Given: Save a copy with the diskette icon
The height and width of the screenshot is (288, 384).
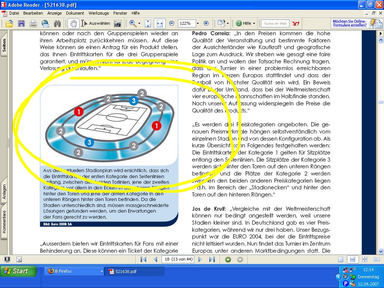Looking at the screenshot, I should click(21, 24).
